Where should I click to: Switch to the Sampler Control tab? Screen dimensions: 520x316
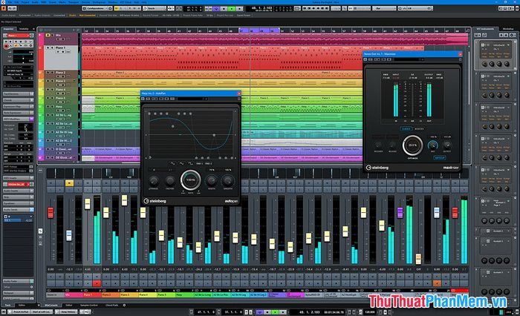89,305
